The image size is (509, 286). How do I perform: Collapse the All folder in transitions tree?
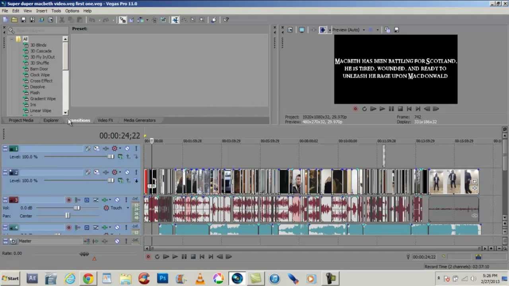(12, 39)
